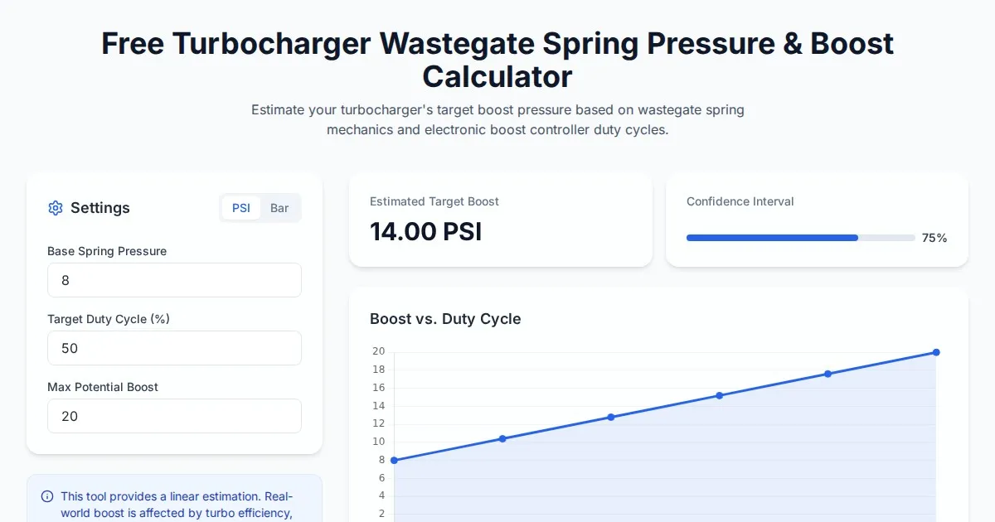995x522 pixels.
Task: Select the Max Potential Boost input
Action: (174, 416)
